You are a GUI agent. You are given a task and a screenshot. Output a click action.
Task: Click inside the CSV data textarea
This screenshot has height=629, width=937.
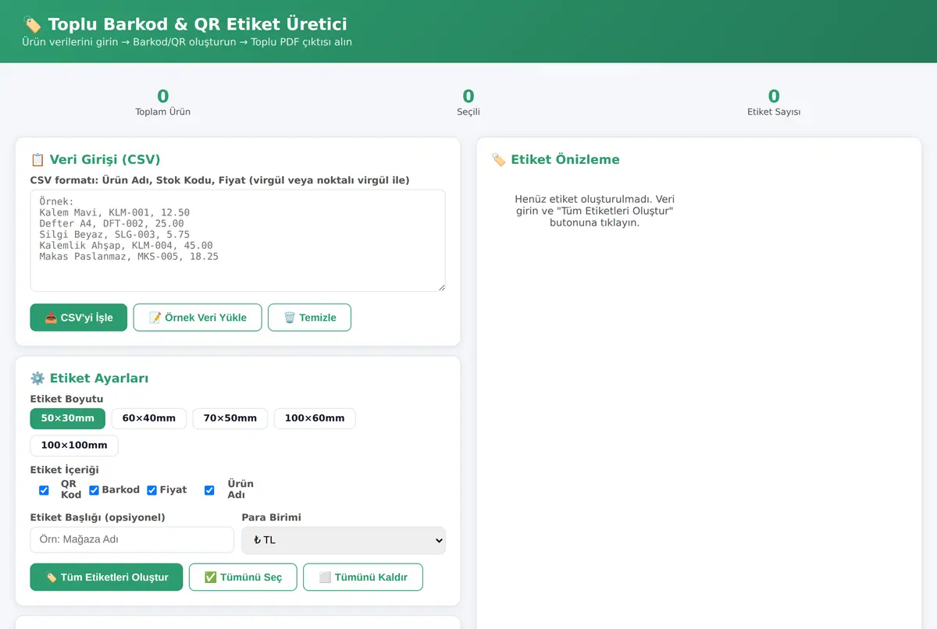coord(238,240)
